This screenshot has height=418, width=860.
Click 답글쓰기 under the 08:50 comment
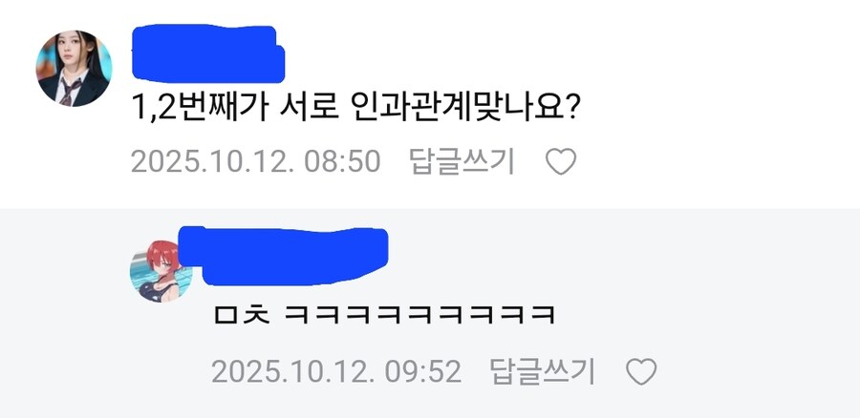click(462, 161)
